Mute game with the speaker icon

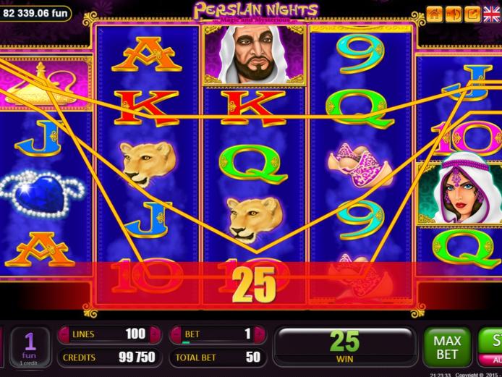click(x=454, y=14)
